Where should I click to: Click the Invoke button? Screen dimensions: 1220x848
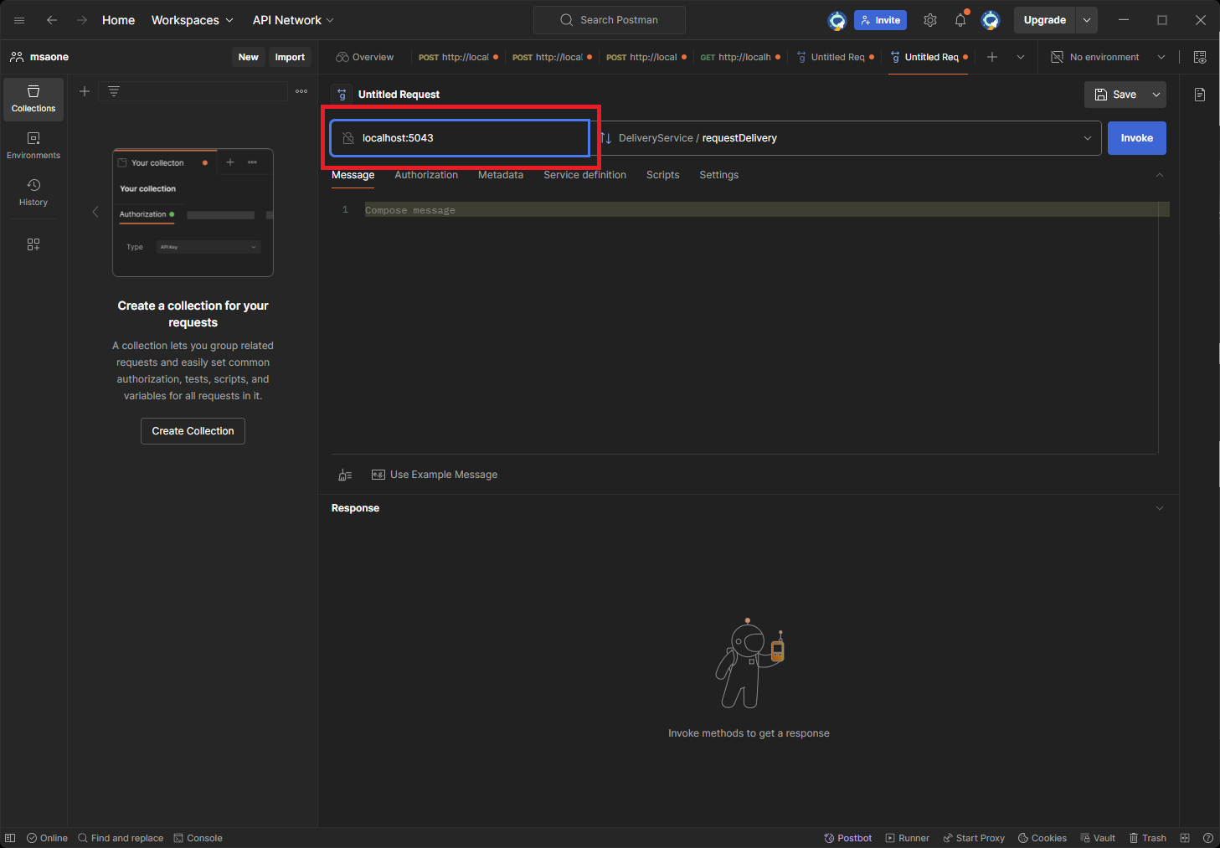[x=1136, y=138]
